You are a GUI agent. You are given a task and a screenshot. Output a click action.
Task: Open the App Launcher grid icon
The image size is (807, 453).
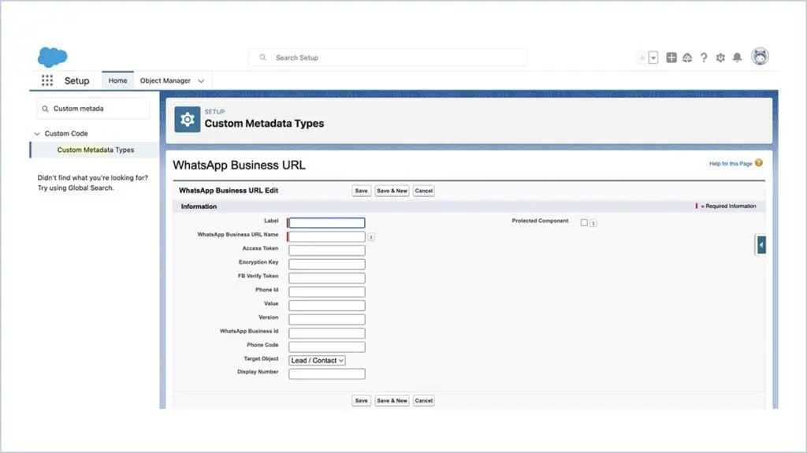(46, 80)
